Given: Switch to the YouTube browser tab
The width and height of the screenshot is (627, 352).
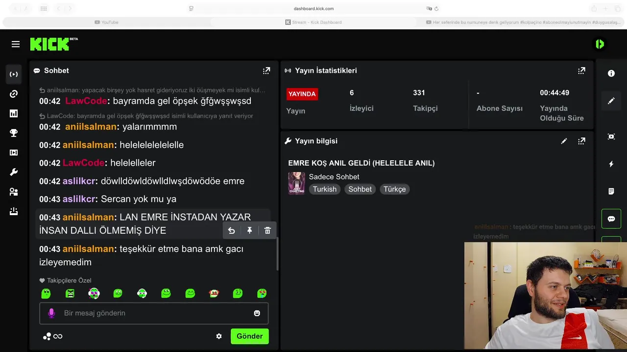Looking at the screenshot, I should 106,22.
